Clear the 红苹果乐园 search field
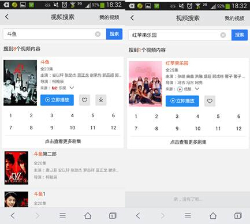 (223, 35)
